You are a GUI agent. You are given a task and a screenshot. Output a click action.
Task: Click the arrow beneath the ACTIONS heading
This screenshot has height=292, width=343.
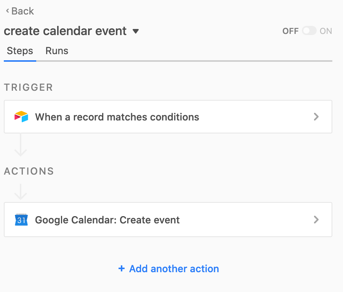click(x=21, y=192)
